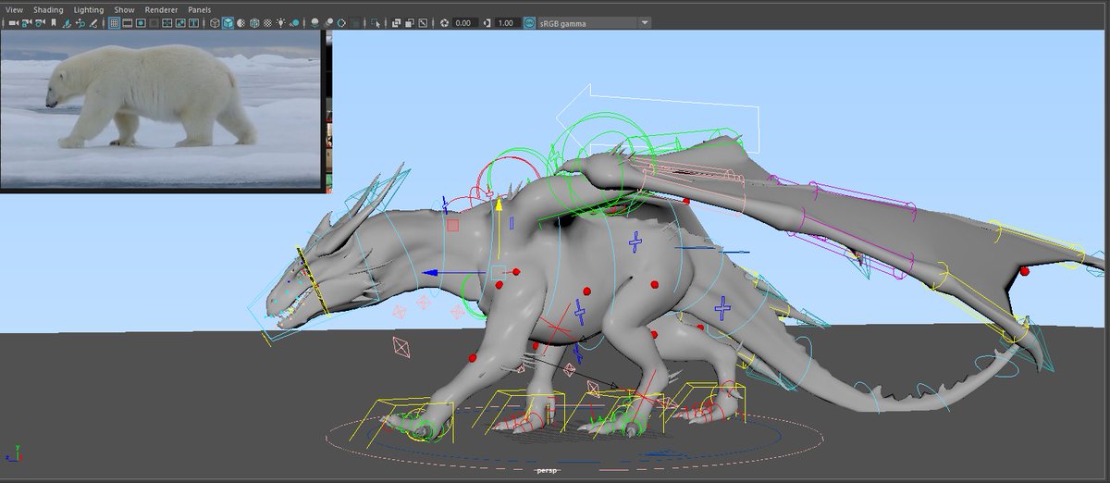Screen dimensions: 1110x483
Task: Open the sRGB gamma dropdown
Action: click(594, 22)
